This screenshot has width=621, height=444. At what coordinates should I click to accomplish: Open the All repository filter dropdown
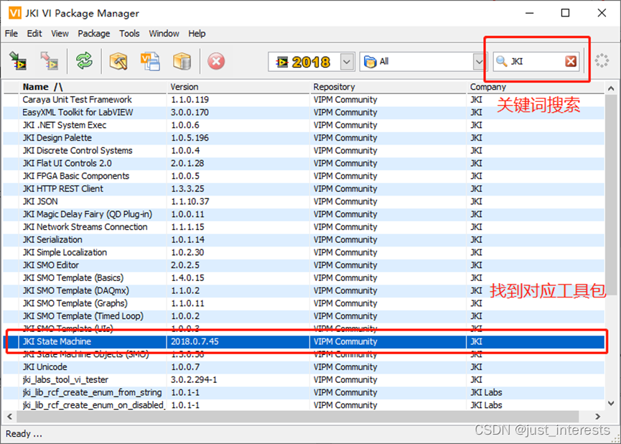480,62
